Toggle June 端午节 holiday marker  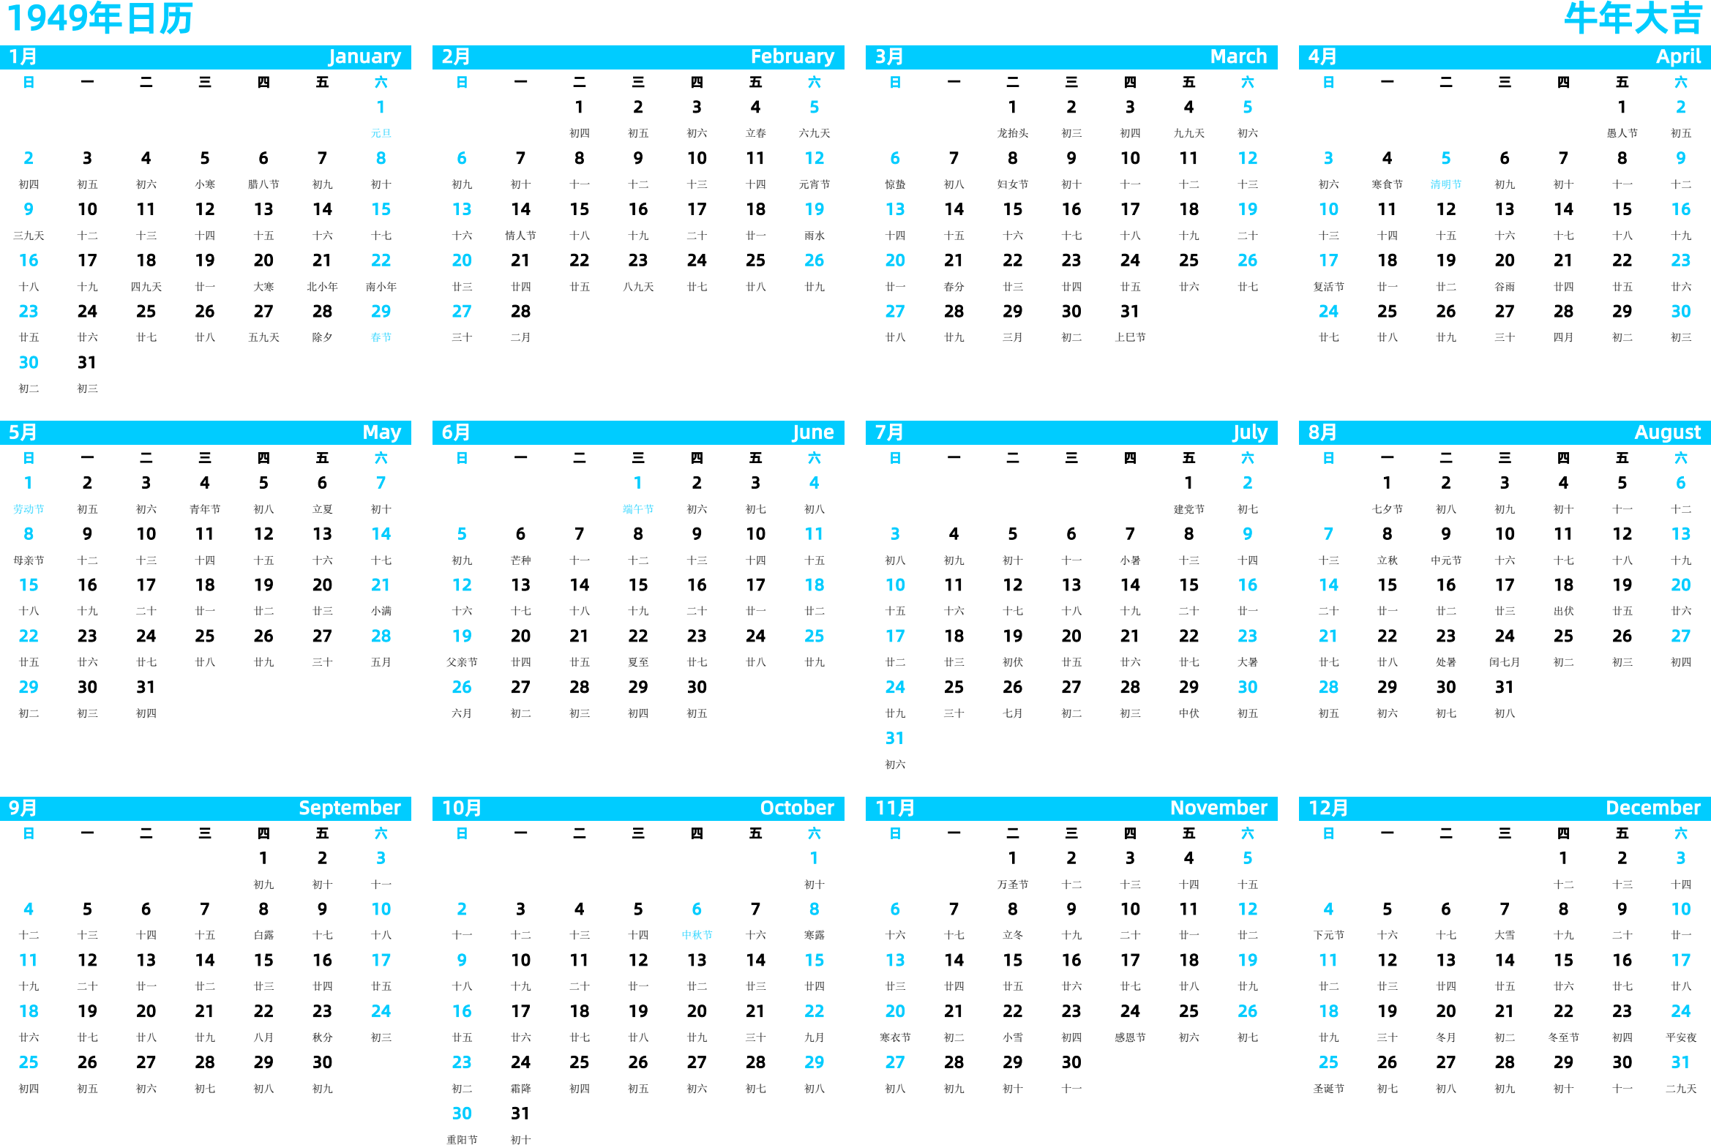pyautogui.click(x=637, y=507)
